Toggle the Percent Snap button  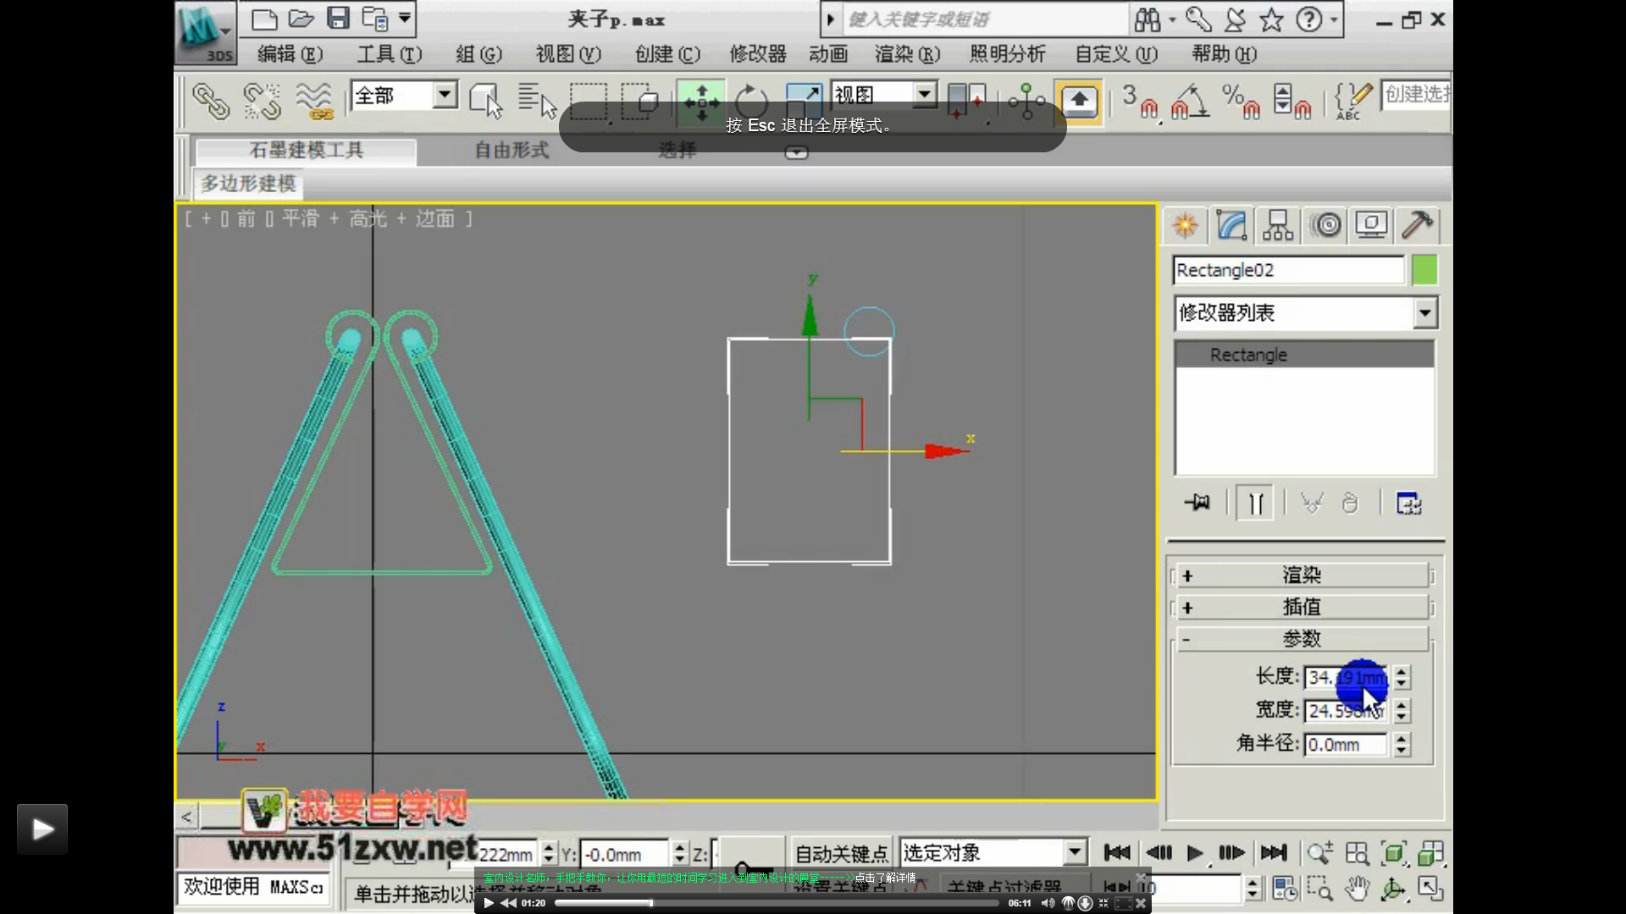pyautogui.click(x=1241, y=102)
